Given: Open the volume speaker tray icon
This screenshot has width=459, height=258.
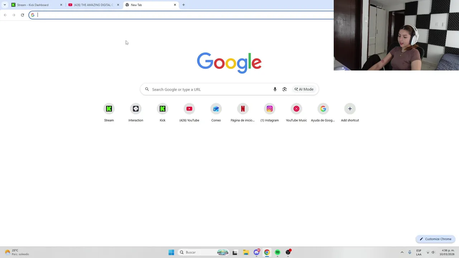Looking at the screenshot, I should coord(433,252).
